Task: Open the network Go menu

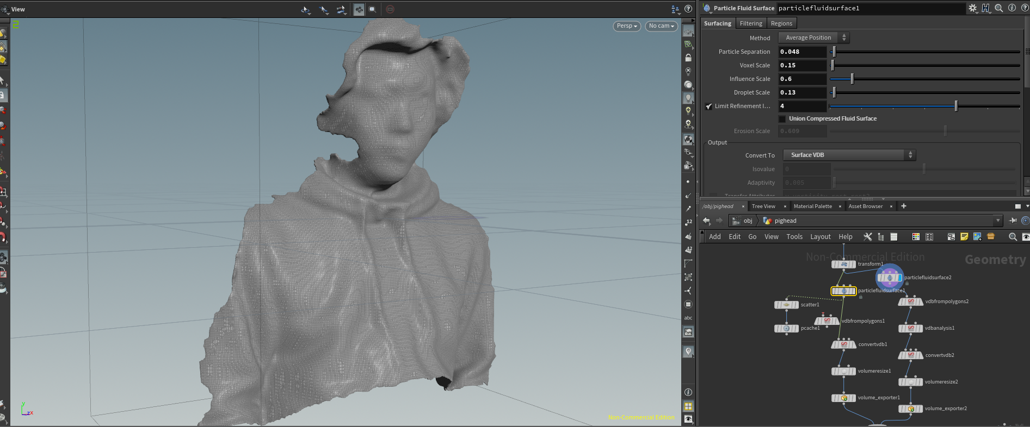Action: [x=753, y=237]
